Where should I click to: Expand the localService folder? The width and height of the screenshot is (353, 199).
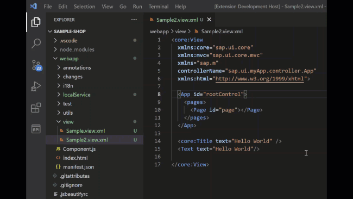pyautogui.click(x=59, y=95)
